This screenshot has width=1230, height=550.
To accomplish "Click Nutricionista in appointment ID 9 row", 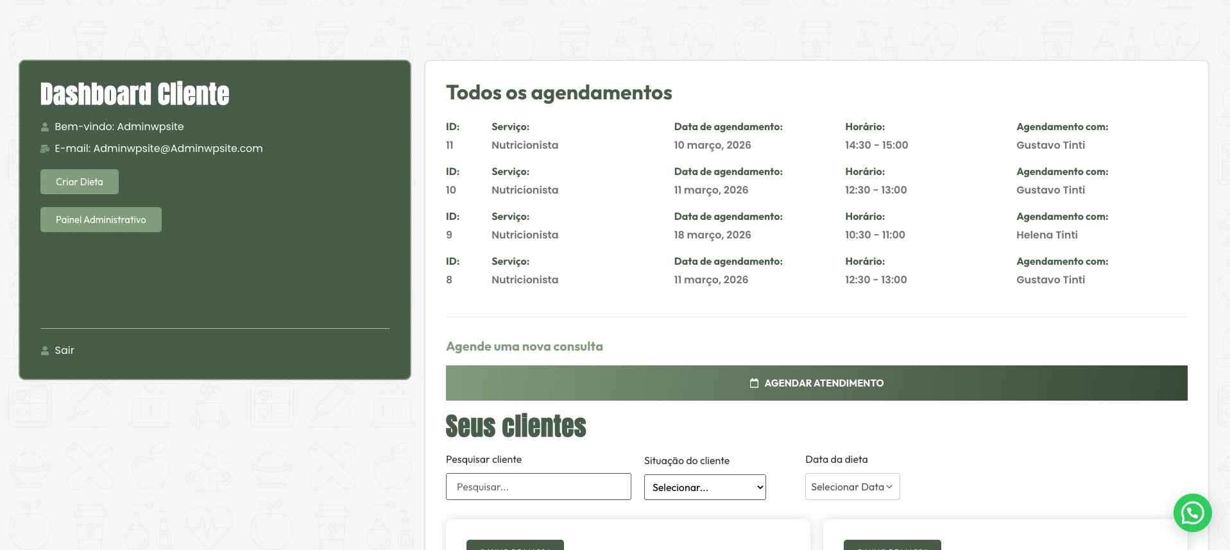I will pyautogui.click(x=525, y=235).
